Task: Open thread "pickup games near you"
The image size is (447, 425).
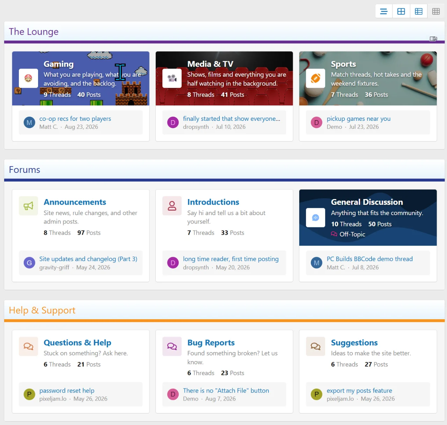Action: click(359, 119)
